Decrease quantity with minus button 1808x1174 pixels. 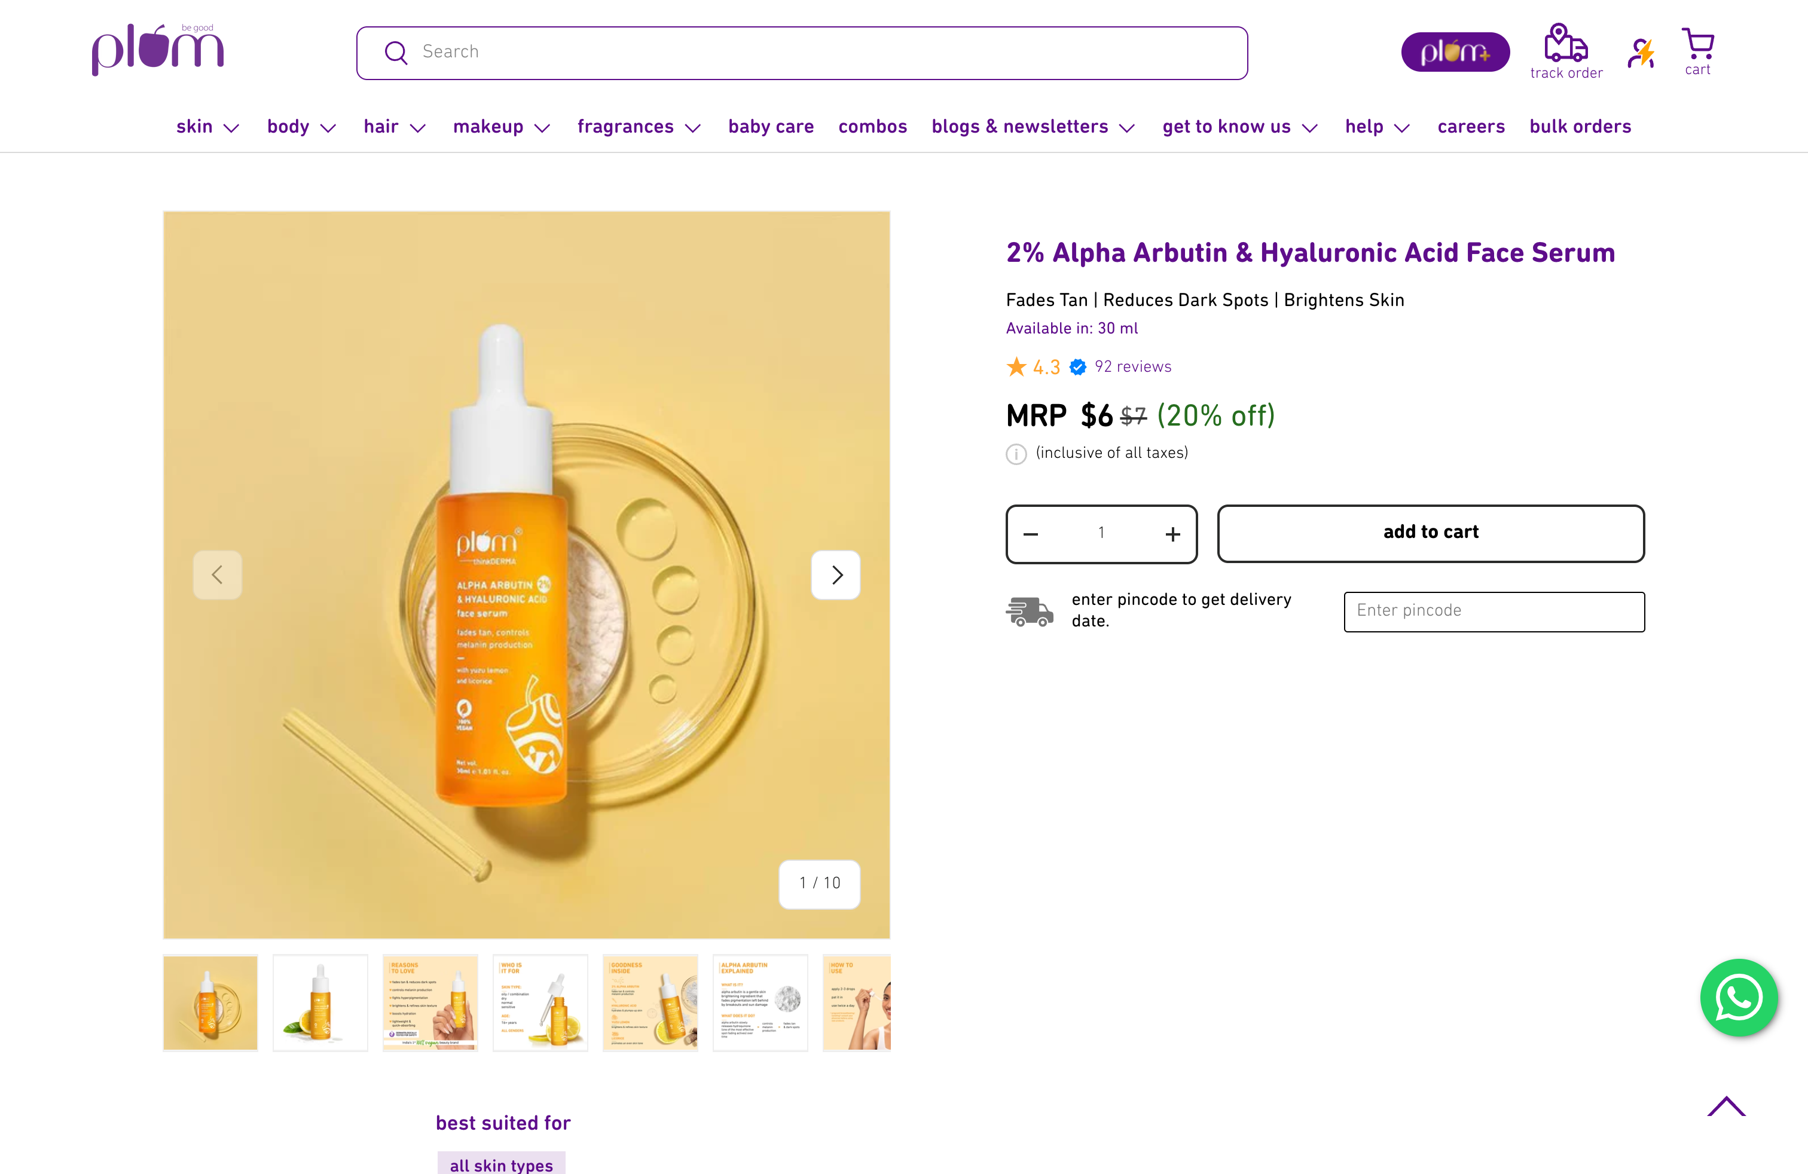1030,534
